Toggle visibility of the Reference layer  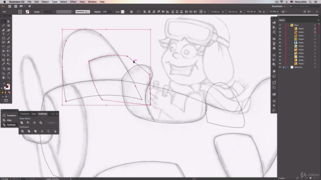[x=280, y=67]
